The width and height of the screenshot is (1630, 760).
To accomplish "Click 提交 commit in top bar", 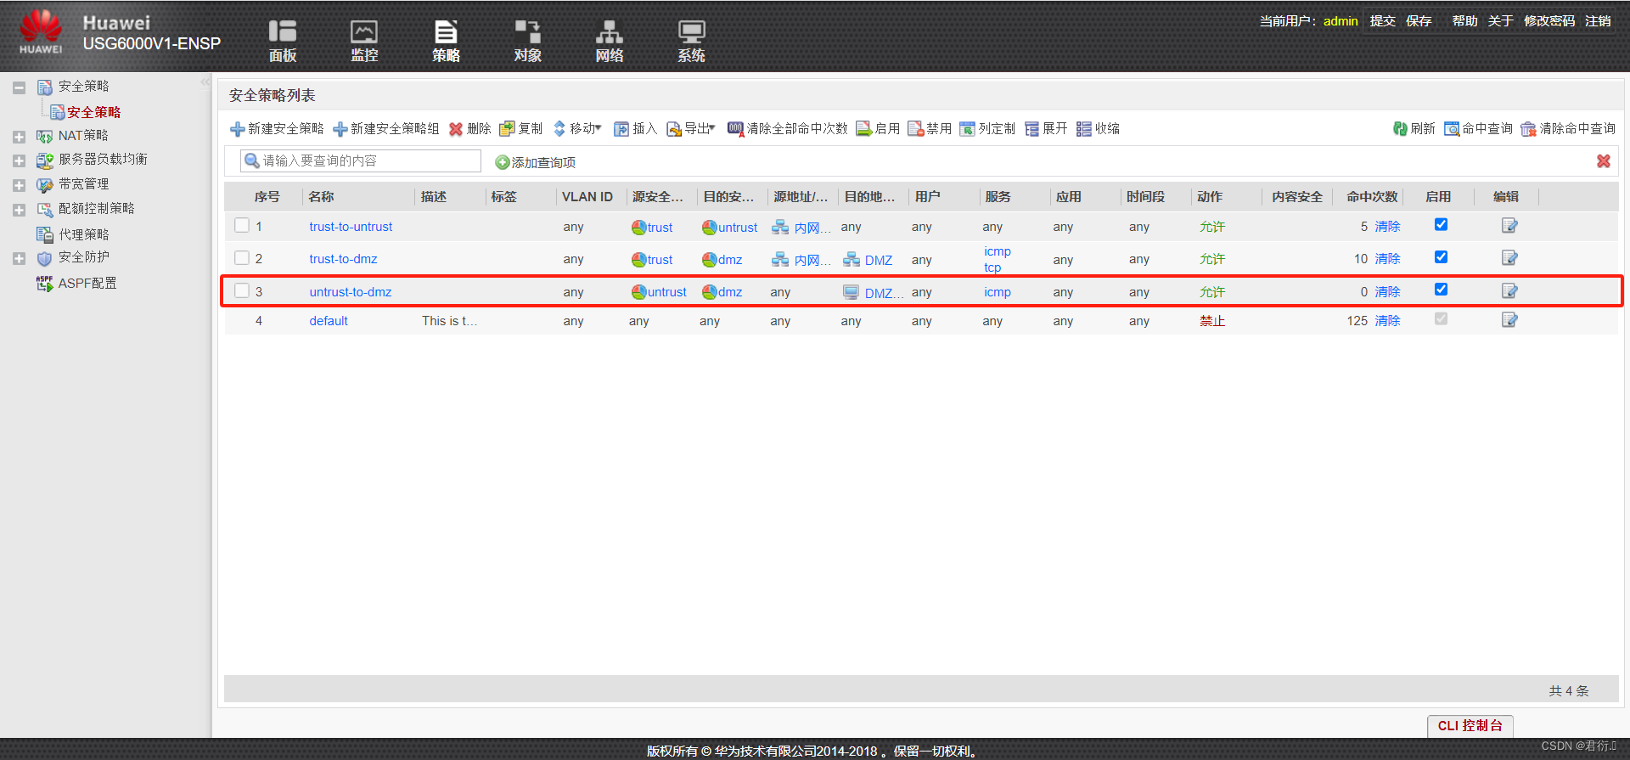I will point(1382,21).
